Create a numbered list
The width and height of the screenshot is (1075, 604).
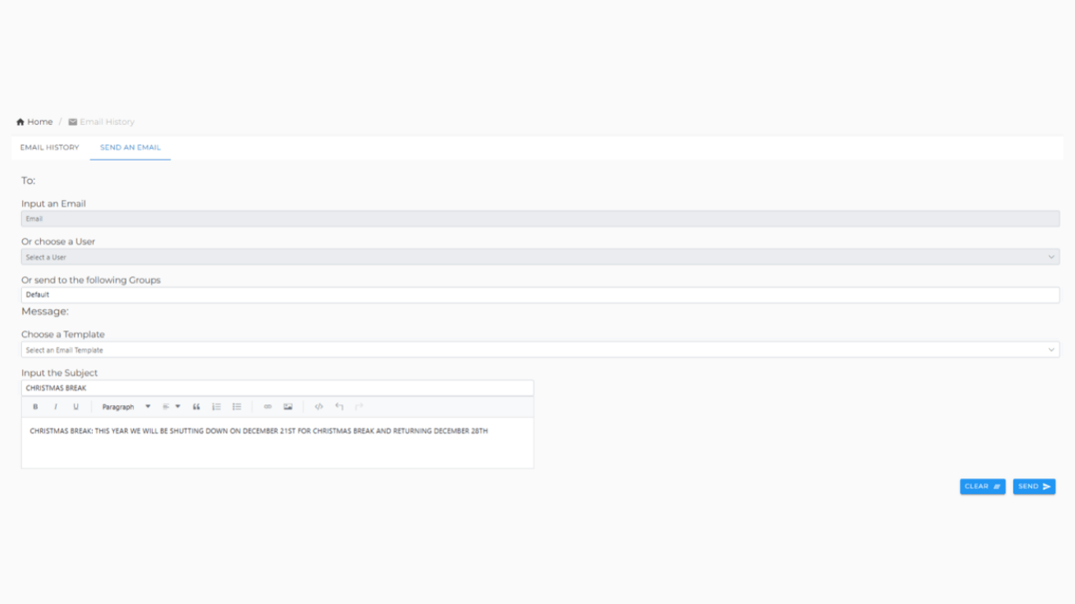point(216,407)
